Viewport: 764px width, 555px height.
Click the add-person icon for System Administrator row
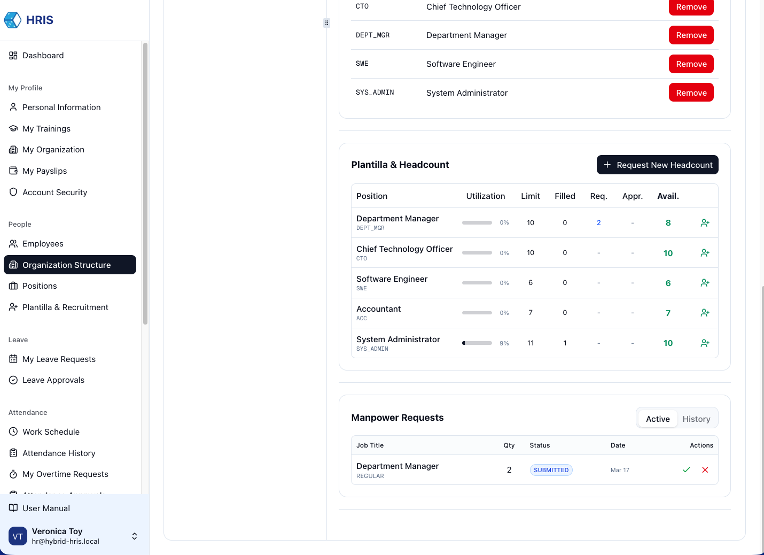pos(705,343)
